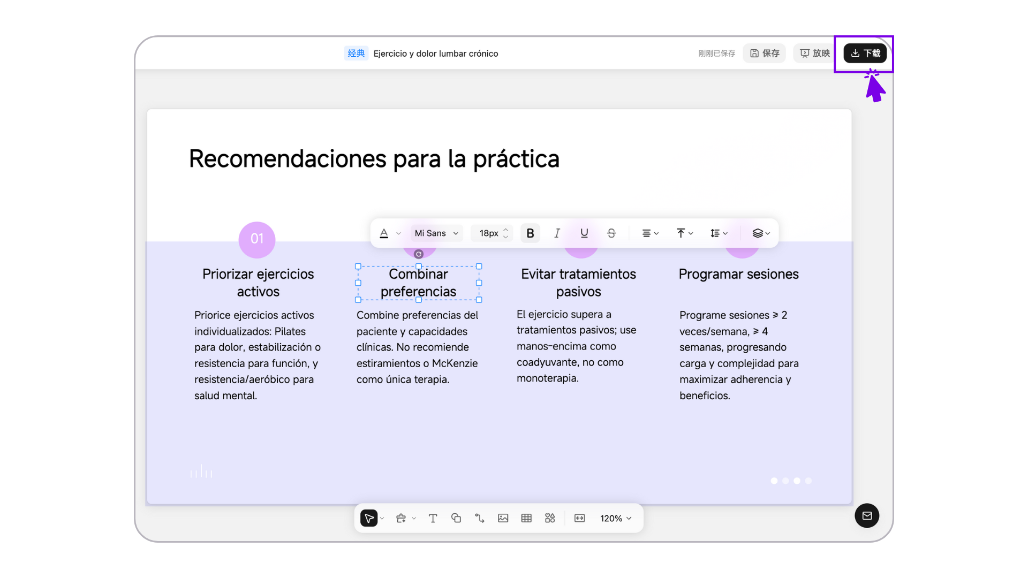This screenshot has height=578, width=1028.
Task: Open text alignment options
Action: [650, 233]
